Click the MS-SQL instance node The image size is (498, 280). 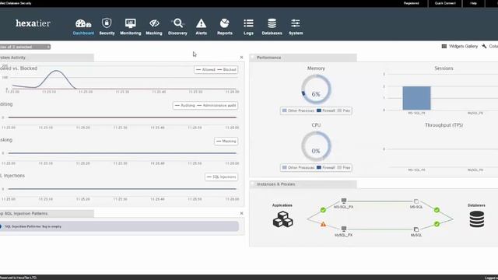tap(416, 201)
